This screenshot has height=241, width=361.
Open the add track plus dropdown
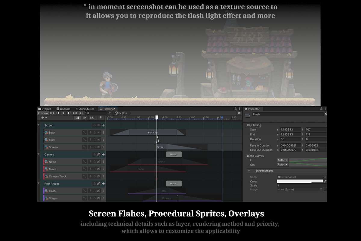pyautogui.click(x=44, y=117)
